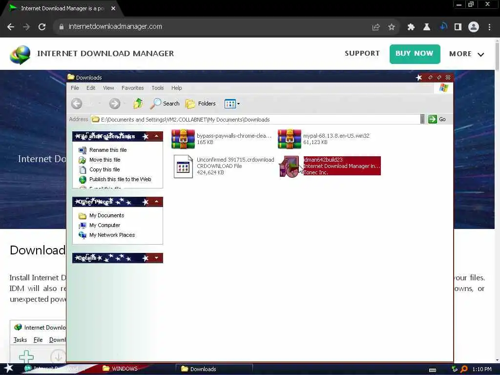Reload the page in Chrome
This screenshot has width=500, height=375.
point(42,27)
